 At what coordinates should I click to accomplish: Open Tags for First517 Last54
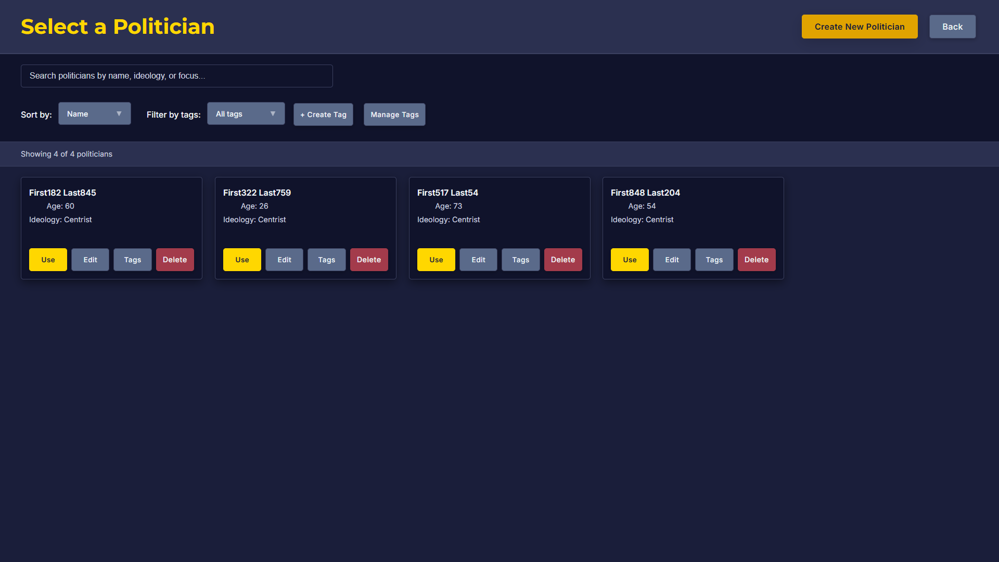(520, 260)
